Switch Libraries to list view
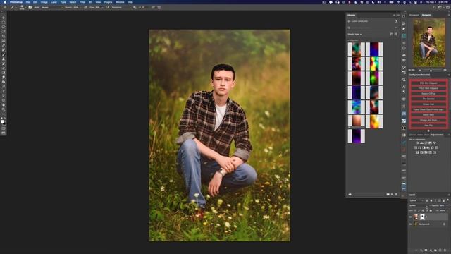Image resolution: width=451 pixels, height=254 pixels. point(396,35)
